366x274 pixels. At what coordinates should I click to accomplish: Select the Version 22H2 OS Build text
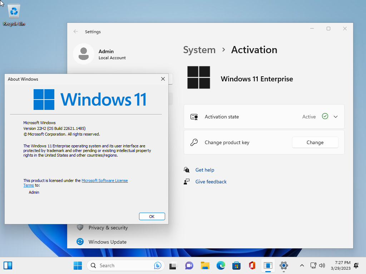54,128
